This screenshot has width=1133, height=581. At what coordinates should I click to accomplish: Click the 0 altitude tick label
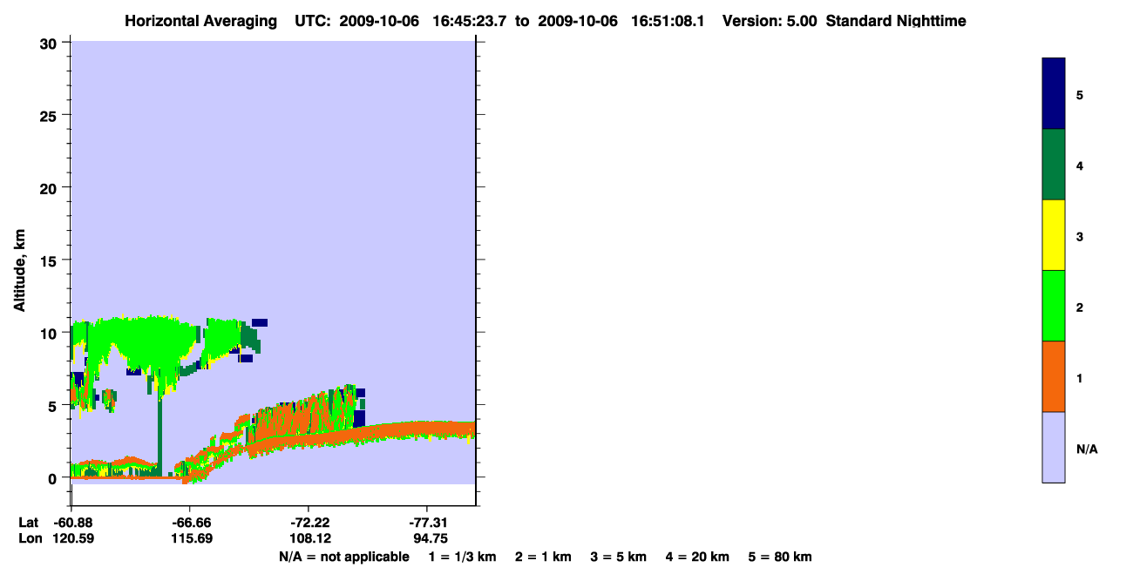pyautogui.click(x=54, y=478)
